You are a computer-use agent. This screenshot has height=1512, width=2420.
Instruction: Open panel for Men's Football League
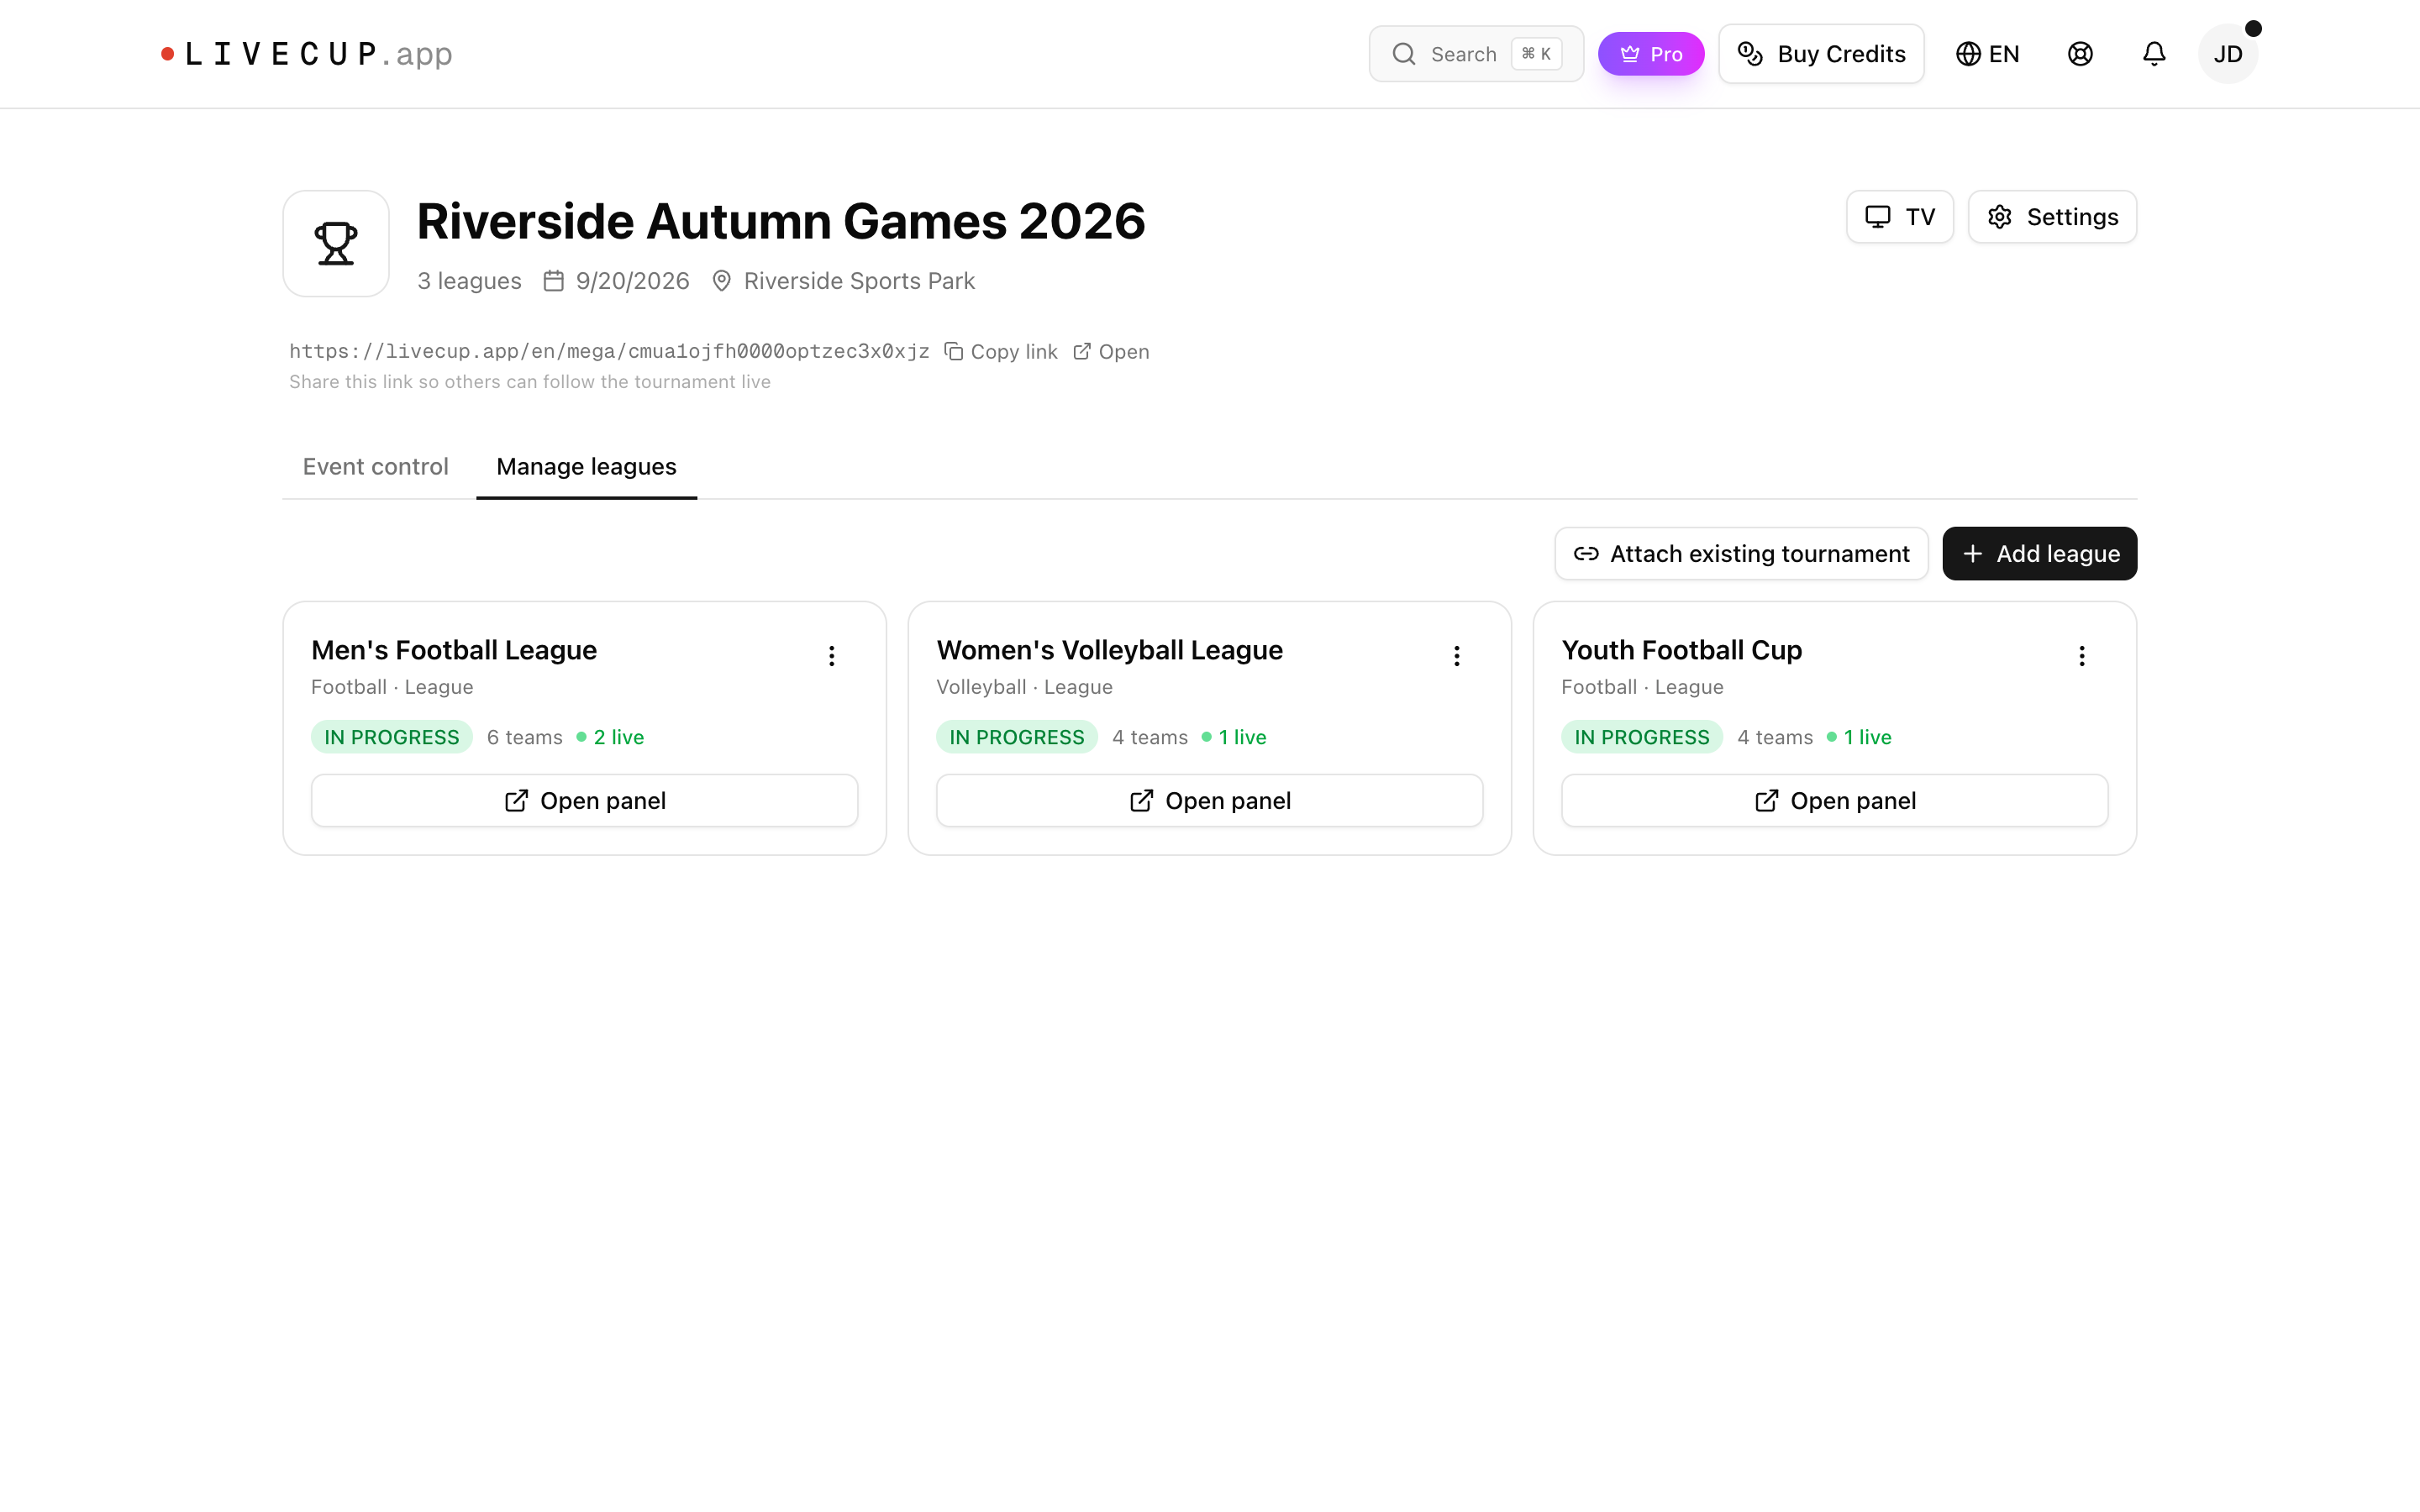pyautogui.click(x=584, y=801)
